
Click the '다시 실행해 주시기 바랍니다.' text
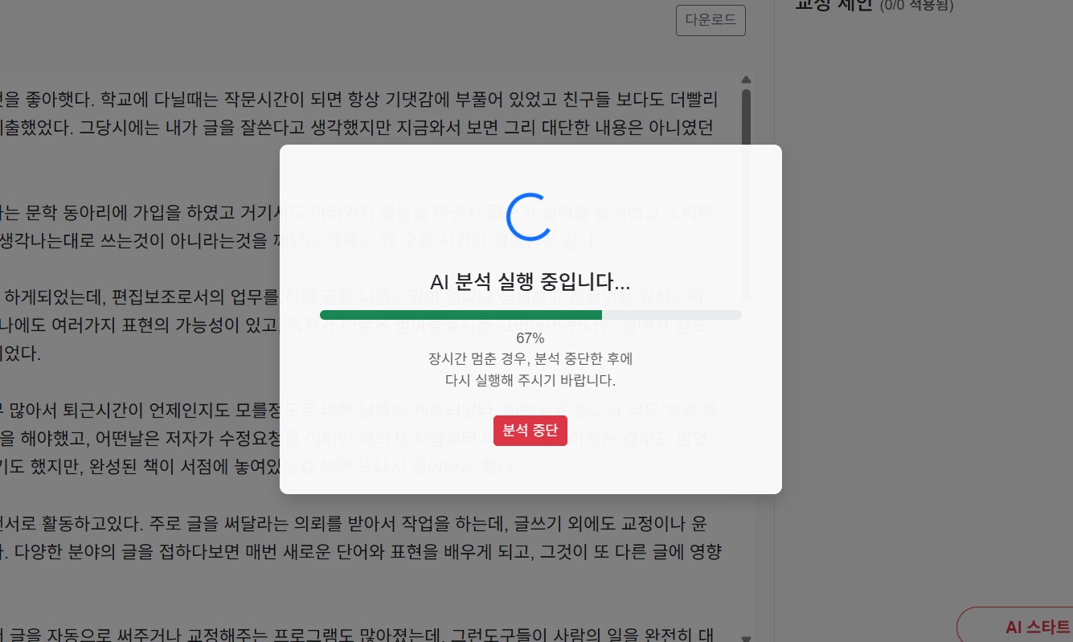[530, 380]
